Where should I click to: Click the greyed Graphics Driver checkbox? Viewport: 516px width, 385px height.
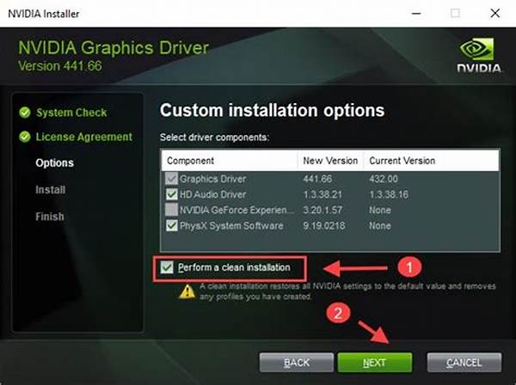pos(171,179)
